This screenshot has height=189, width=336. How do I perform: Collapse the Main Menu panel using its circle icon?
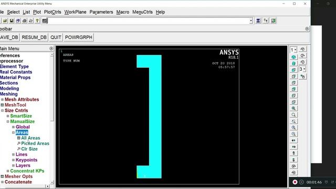tap(51, 49)
